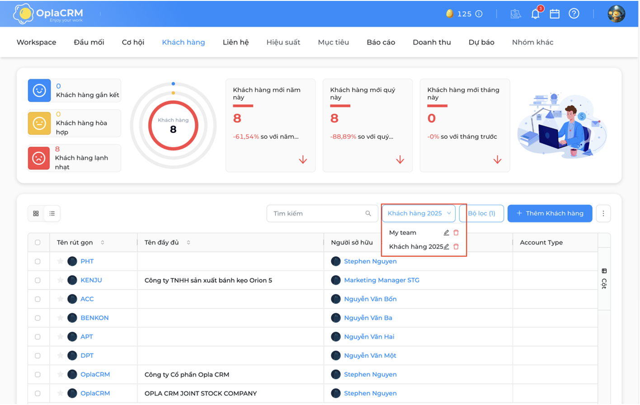The image size is (640, 405).
Task: Click the OplaCRM logo
Action: point(48,14)
